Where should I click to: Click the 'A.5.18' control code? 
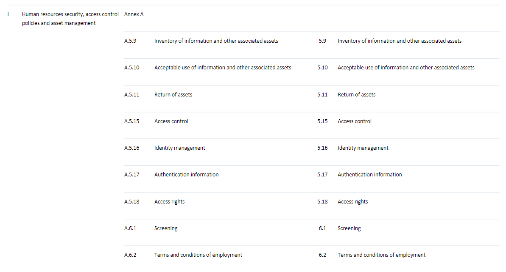pos(131,202)
